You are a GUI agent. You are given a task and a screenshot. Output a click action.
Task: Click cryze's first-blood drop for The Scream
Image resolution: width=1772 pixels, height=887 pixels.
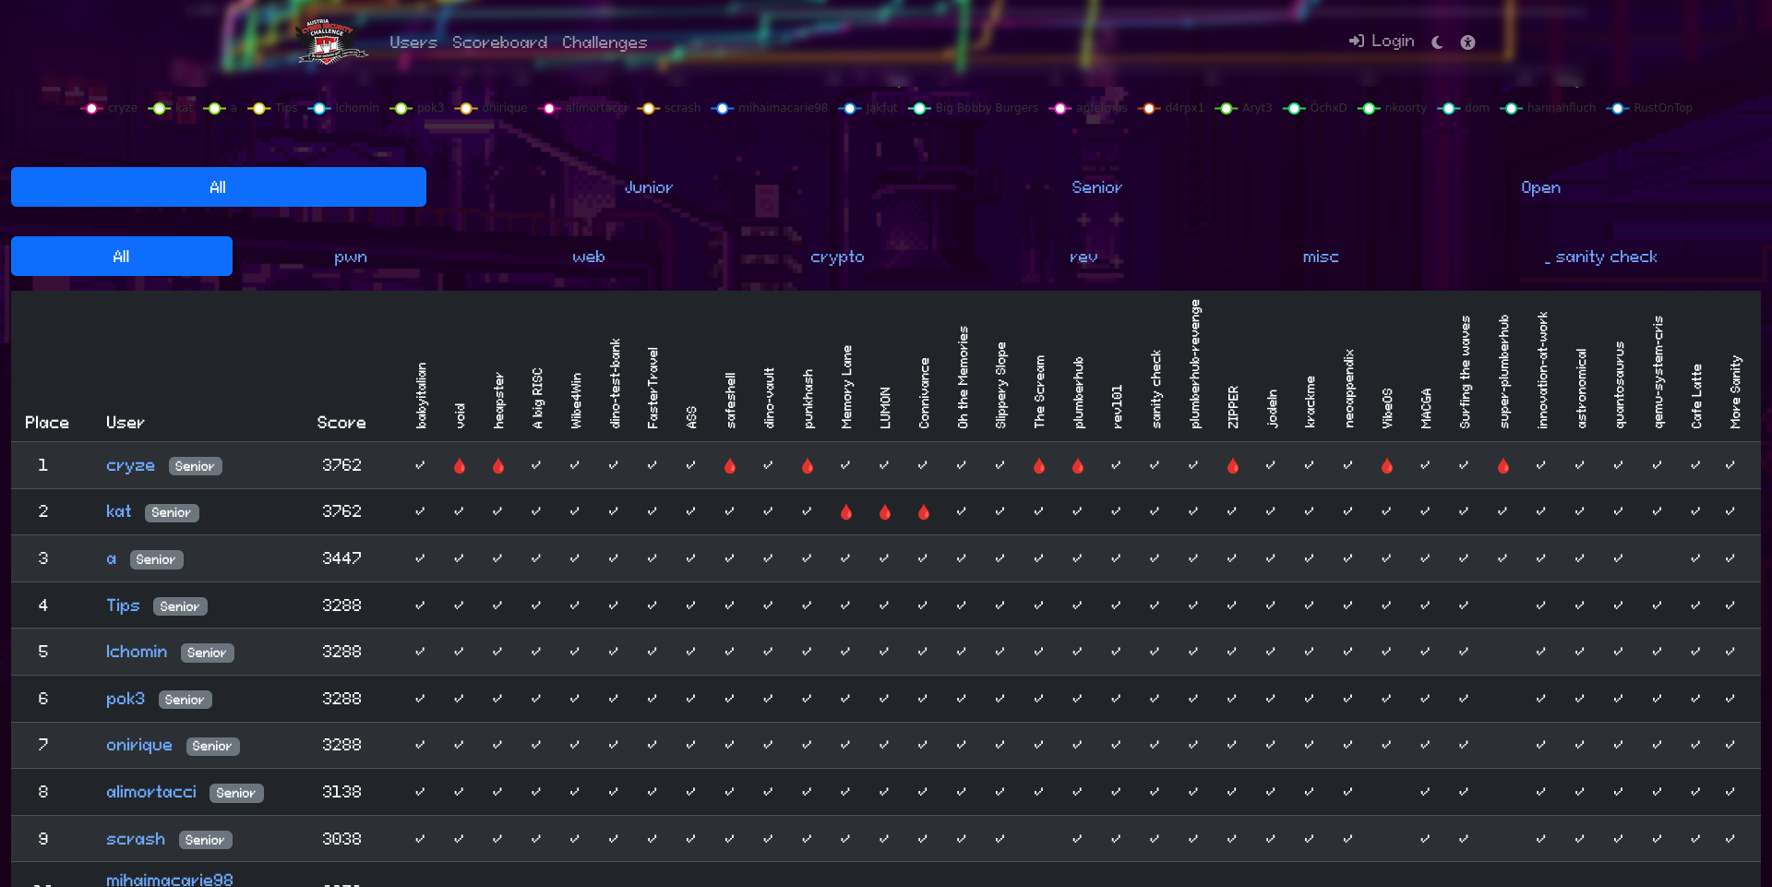click(1039, 466)
